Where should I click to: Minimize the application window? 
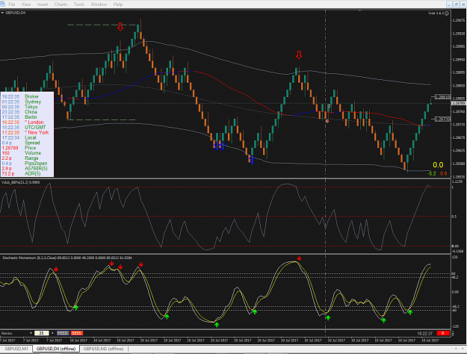pyautogui.click(x=450, y=4)
